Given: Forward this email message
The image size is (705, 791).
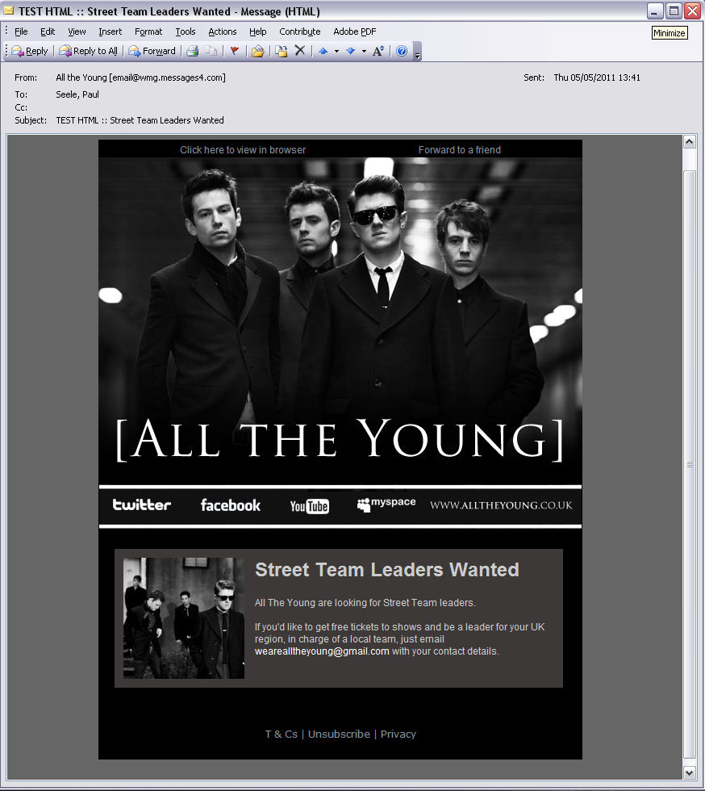Looking at the screenshot, I should point(152,51).
